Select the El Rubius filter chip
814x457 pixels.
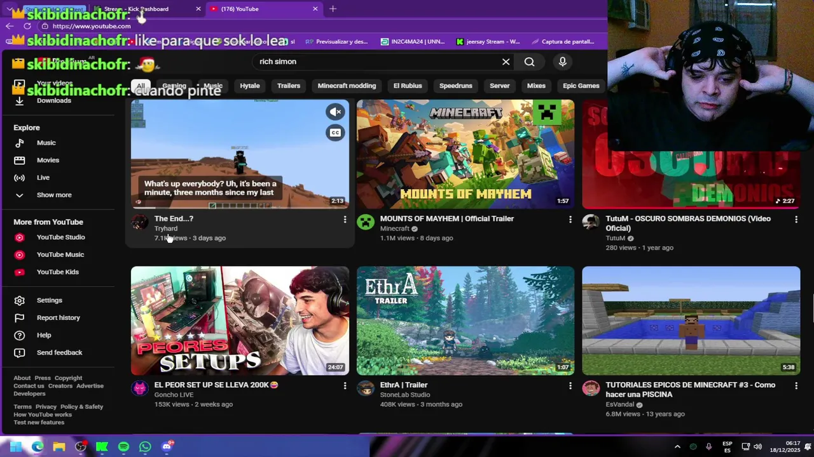pos(408,86)
